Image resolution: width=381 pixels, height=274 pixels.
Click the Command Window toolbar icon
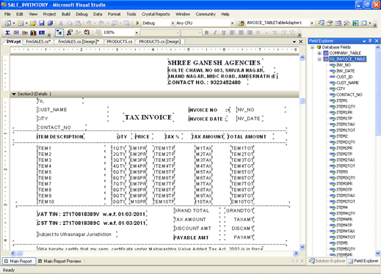(364, 23)
